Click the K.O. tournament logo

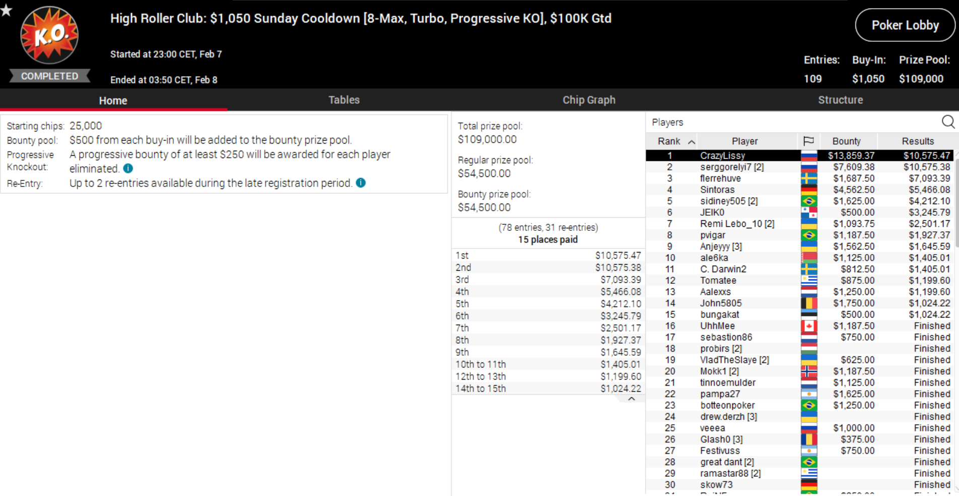49,35
